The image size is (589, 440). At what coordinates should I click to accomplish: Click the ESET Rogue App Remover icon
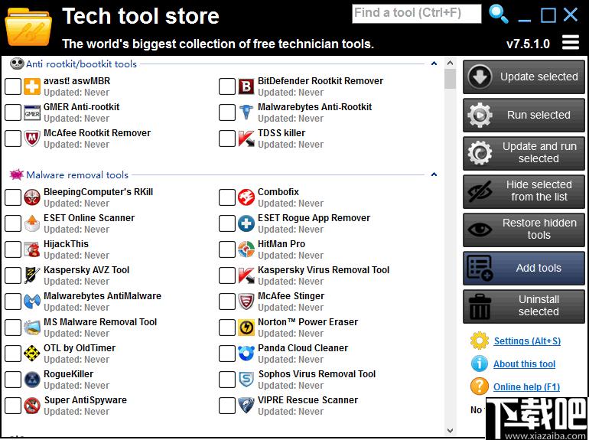246,223
